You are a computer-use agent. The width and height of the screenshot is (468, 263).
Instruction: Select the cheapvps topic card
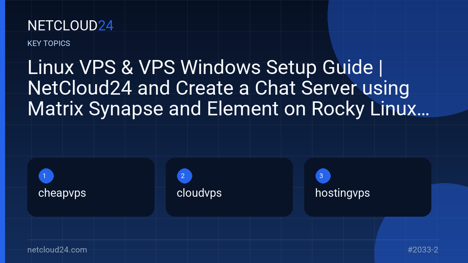91,187
